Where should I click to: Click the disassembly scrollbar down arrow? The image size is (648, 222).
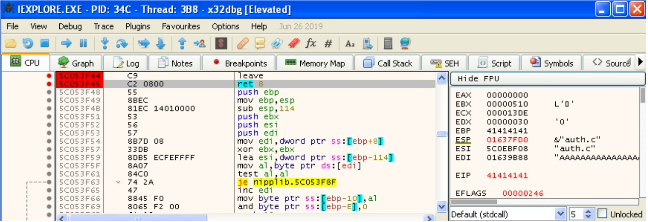[x=441, y=206]
